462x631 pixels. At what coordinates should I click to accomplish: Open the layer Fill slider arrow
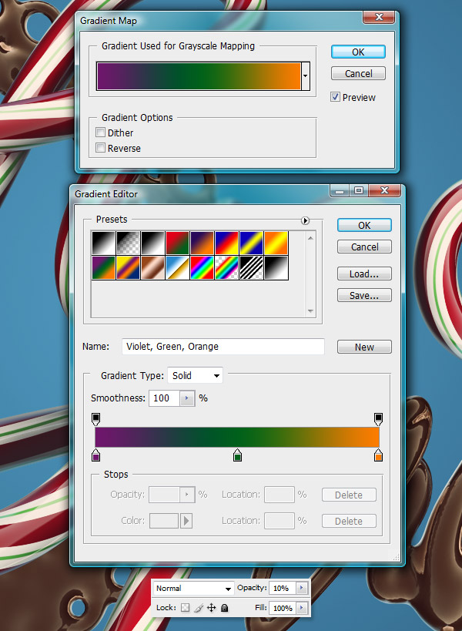[302, 608]
